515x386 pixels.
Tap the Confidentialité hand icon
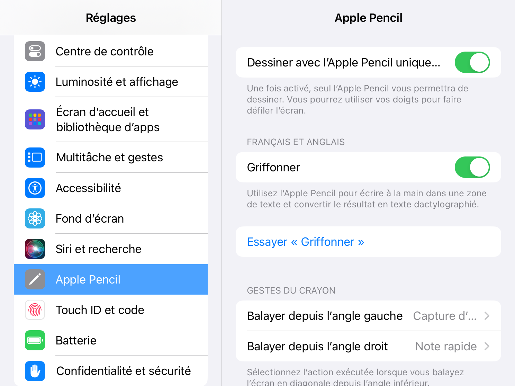point(35,371)
